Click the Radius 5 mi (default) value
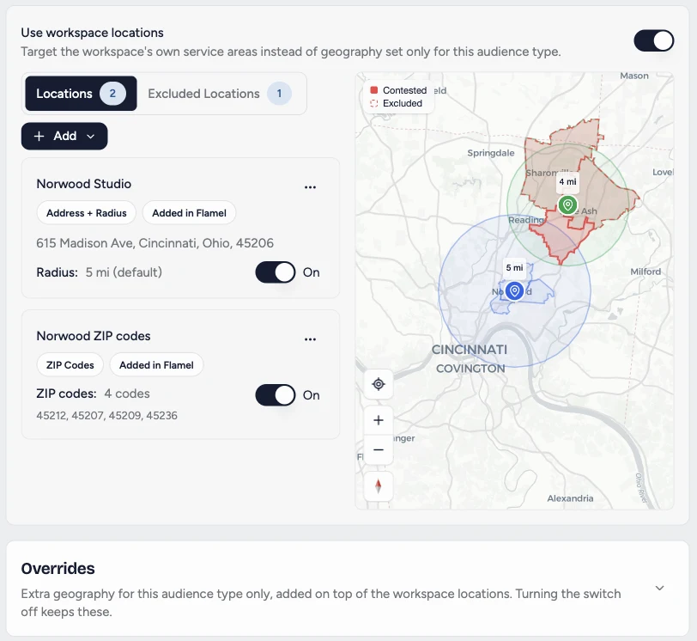697x641 pixels. pos(124,272)
